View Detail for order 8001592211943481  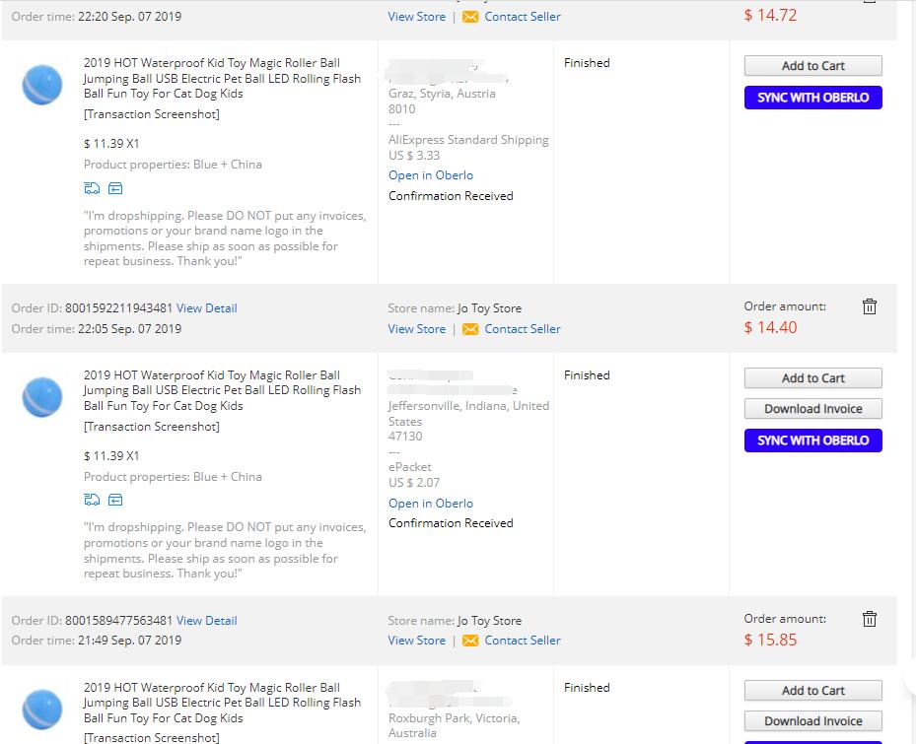point(207,308)
